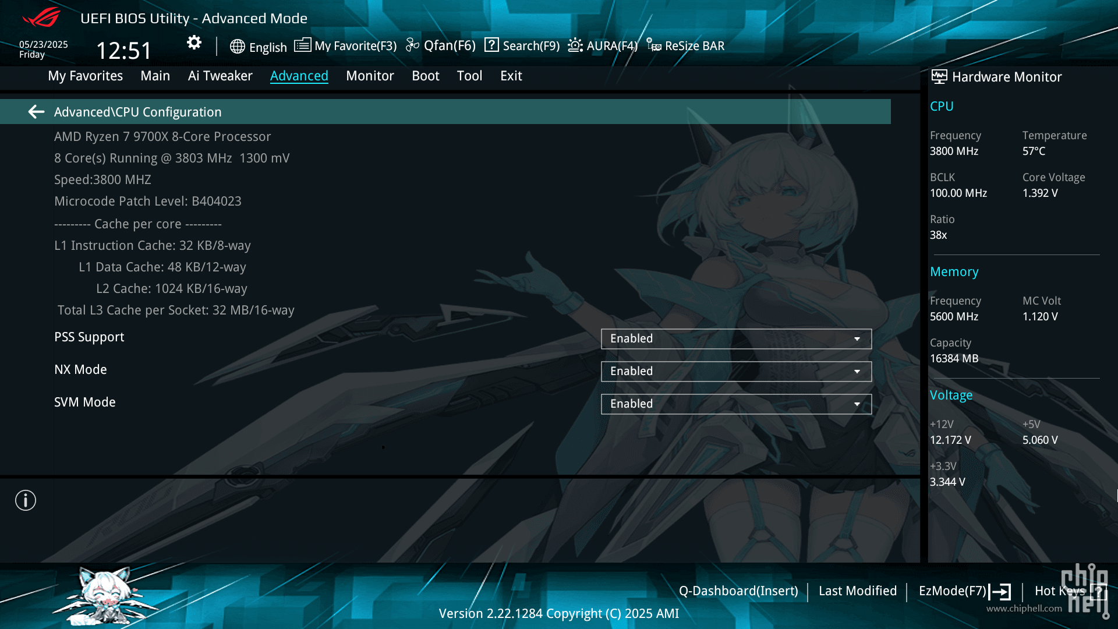Switch to the Main tab
The height and width of the screenshot is (629, 1118).
155,76
